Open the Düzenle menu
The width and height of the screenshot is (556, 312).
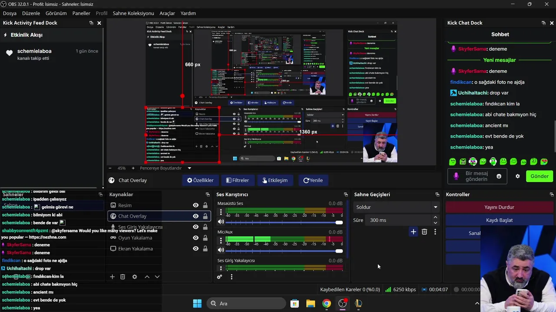(31, 13)
